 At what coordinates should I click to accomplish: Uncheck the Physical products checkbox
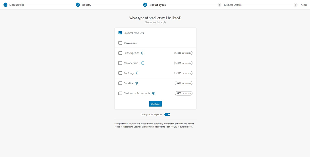(x=120, y=33)
